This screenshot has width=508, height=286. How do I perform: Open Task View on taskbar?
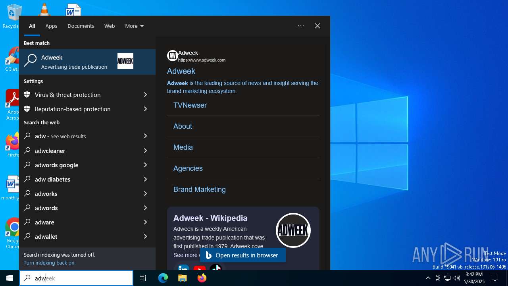[143, 278]
